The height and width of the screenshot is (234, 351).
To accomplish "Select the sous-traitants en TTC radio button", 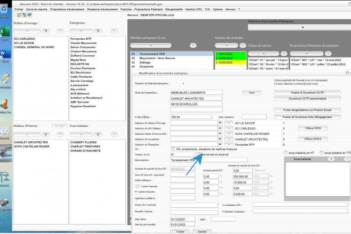I will [x=322, y=153].
